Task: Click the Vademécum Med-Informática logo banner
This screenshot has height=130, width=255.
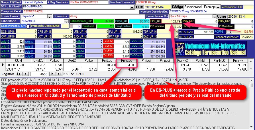Action: (209, 49)
